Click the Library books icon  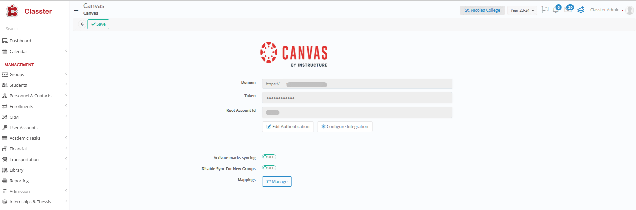coord(5,170)
